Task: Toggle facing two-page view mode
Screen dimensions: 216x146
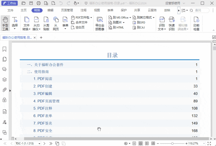Action: (x=147, y=143)
